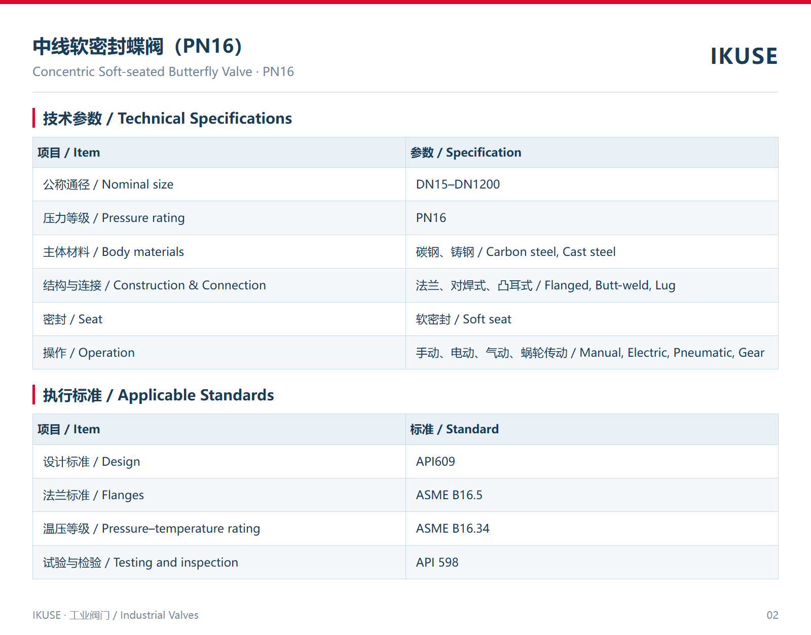Click the footer text IKUSE · 工业阀门 / Industrial Valves

tap(116, 615)
